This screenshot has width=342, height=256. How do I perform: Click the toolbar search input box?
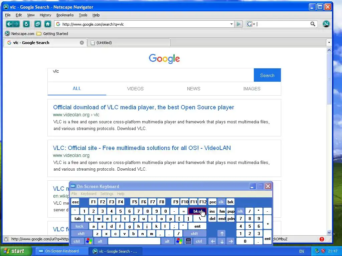(283, 24)
